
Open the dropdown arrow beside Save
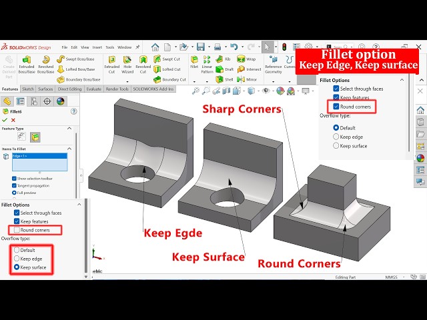(x=209, y=47)
